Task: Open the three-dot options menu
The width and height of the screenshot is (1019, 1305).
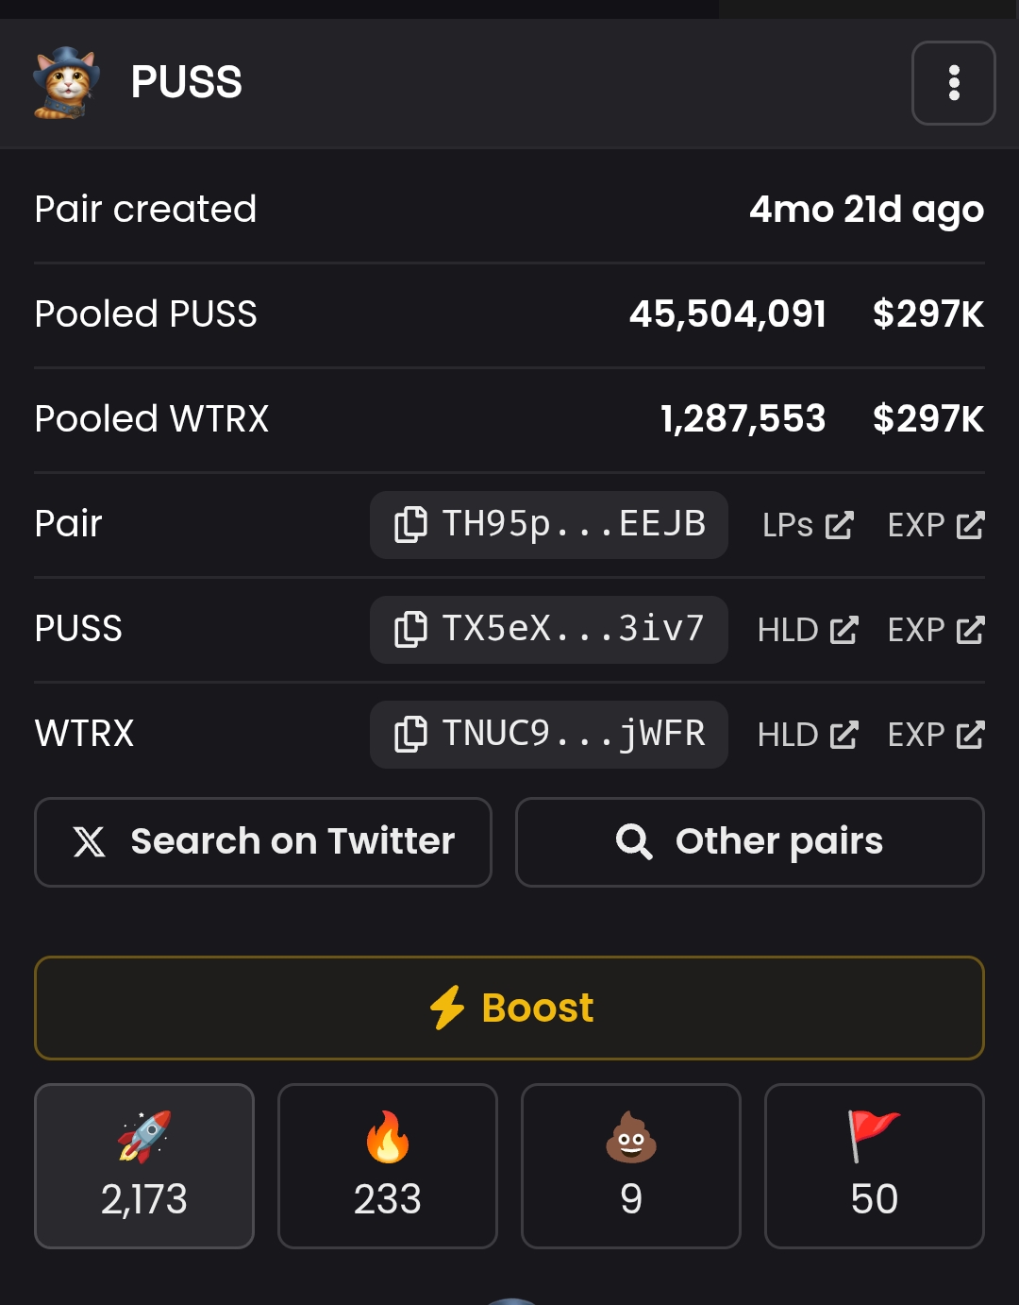Action: coord(953,83)
